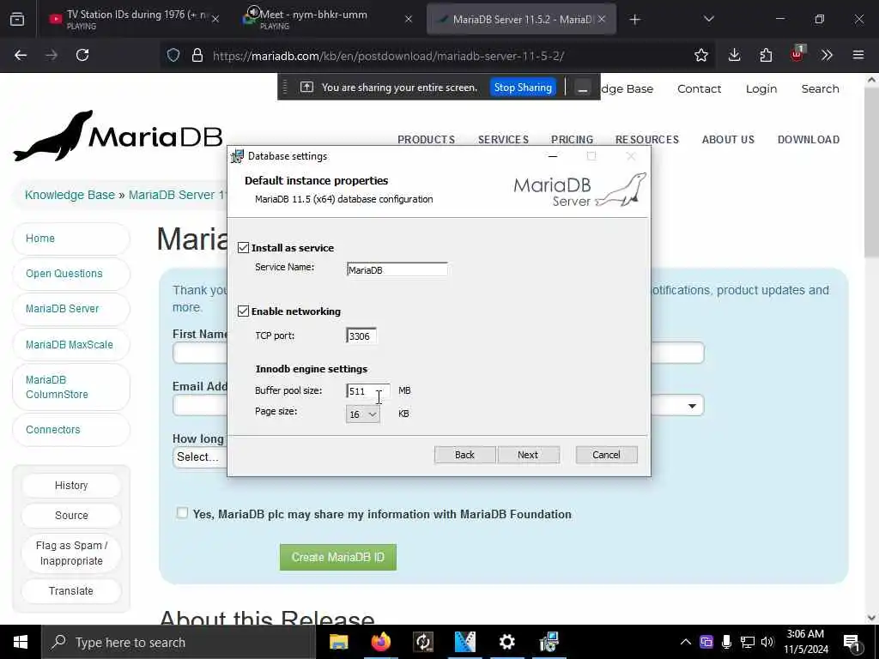
Task: Open the Firefox hamburger menu
Action: click(858, 55)
